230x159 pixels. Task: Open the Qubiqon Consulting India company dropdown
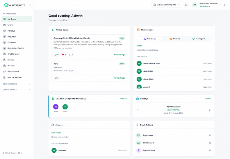point(167,5)
